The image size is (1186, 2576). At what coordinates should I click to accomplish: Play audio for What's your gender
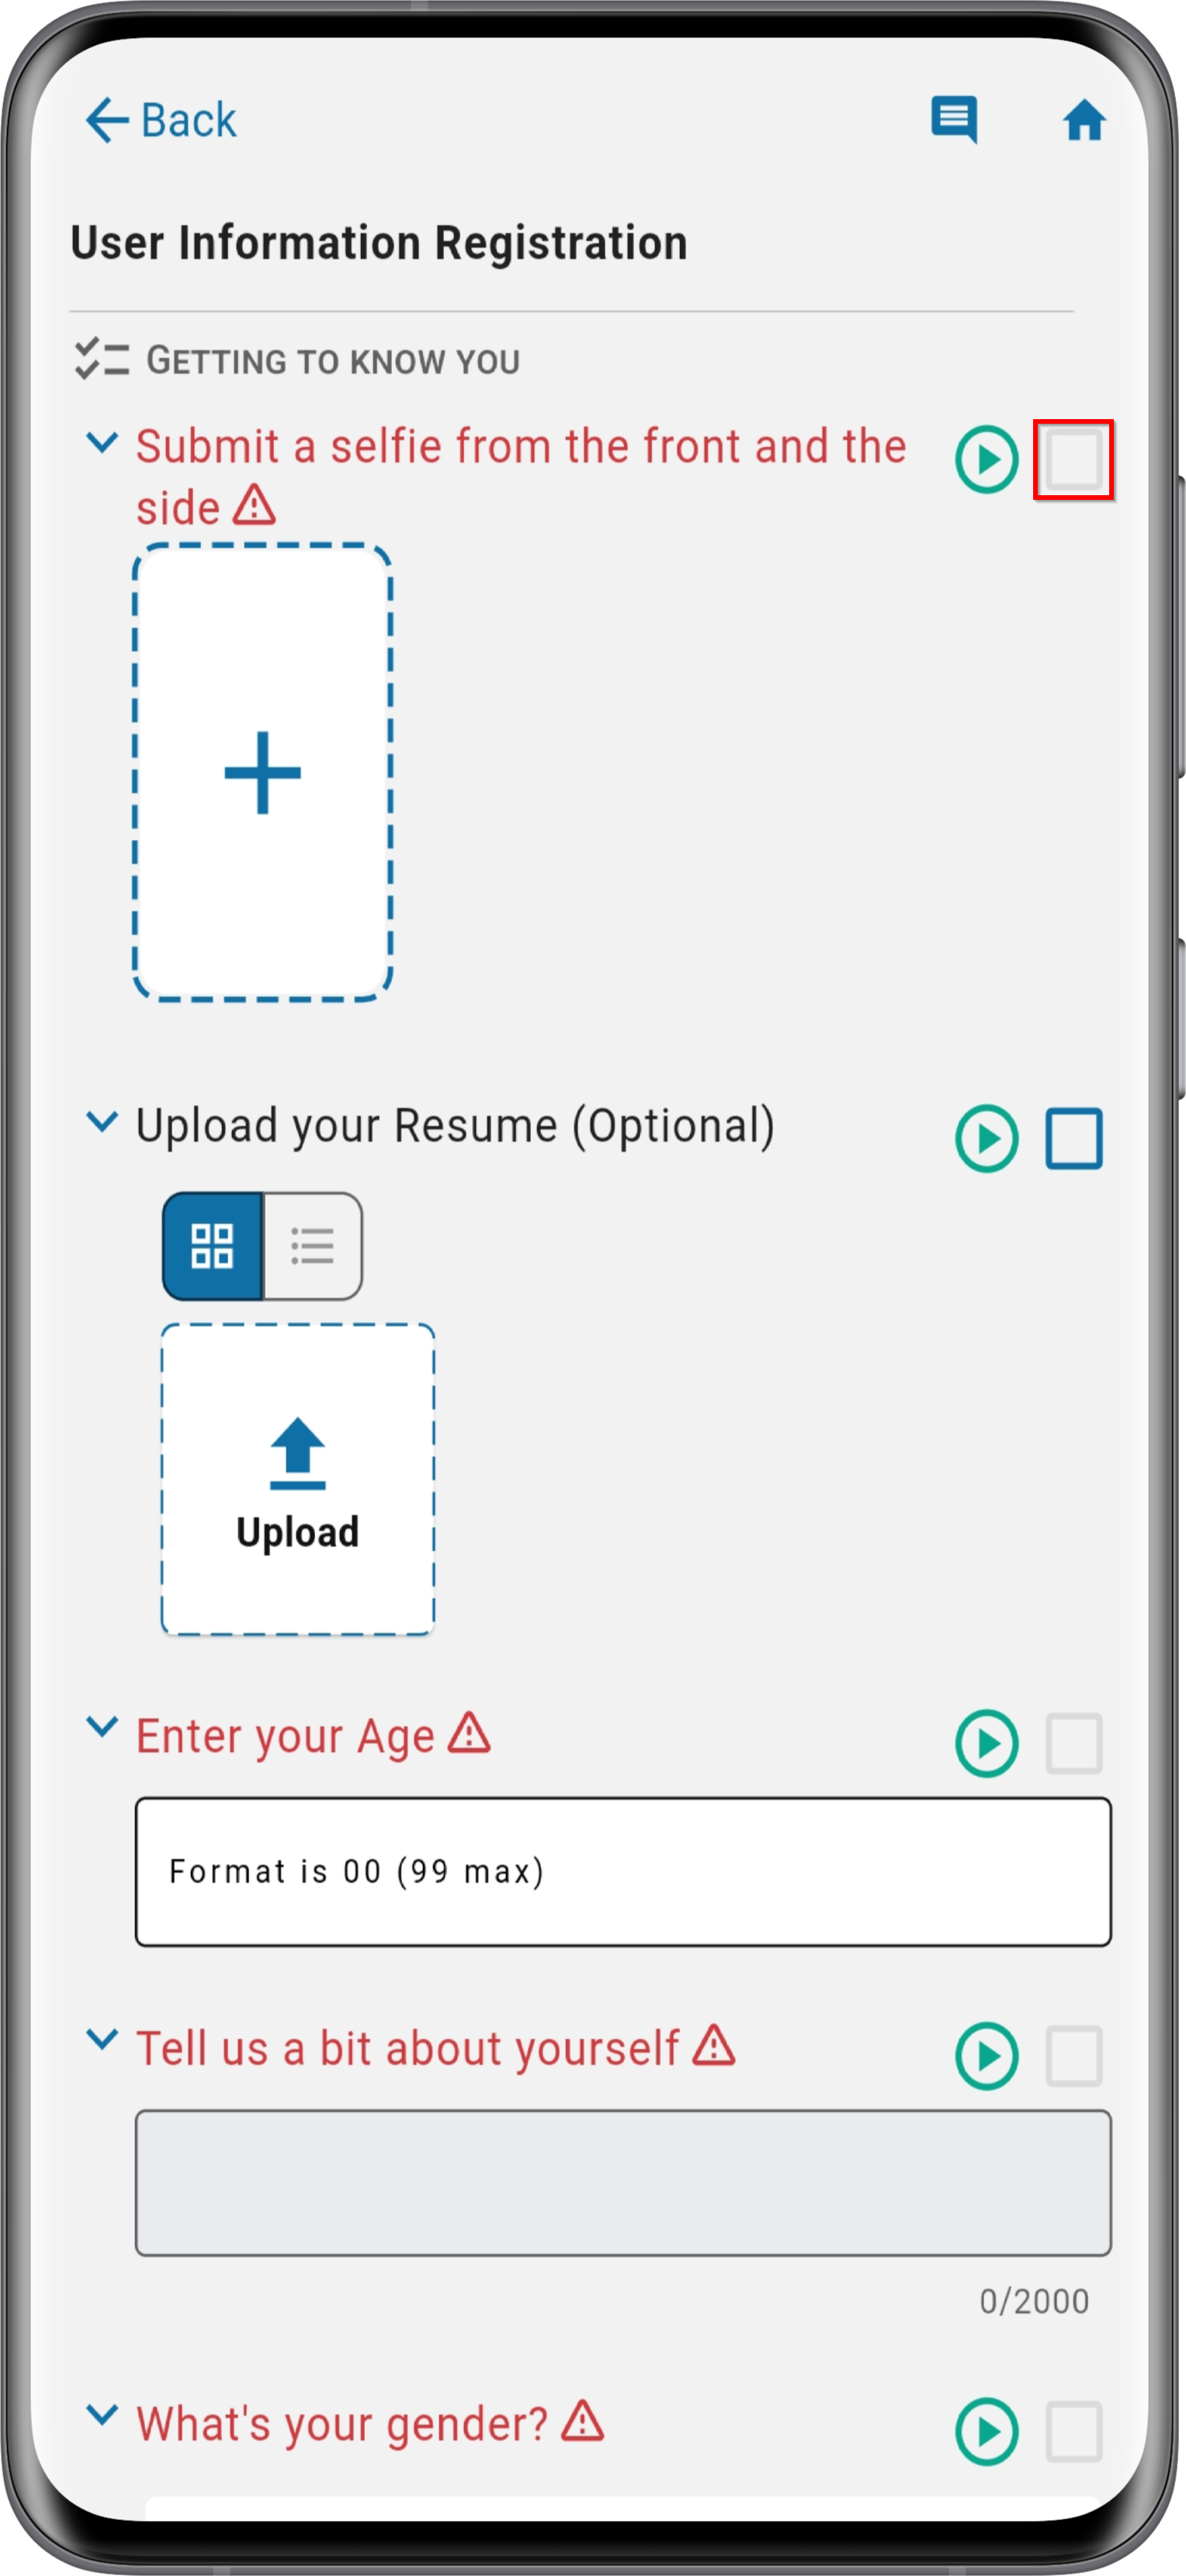986,2431
